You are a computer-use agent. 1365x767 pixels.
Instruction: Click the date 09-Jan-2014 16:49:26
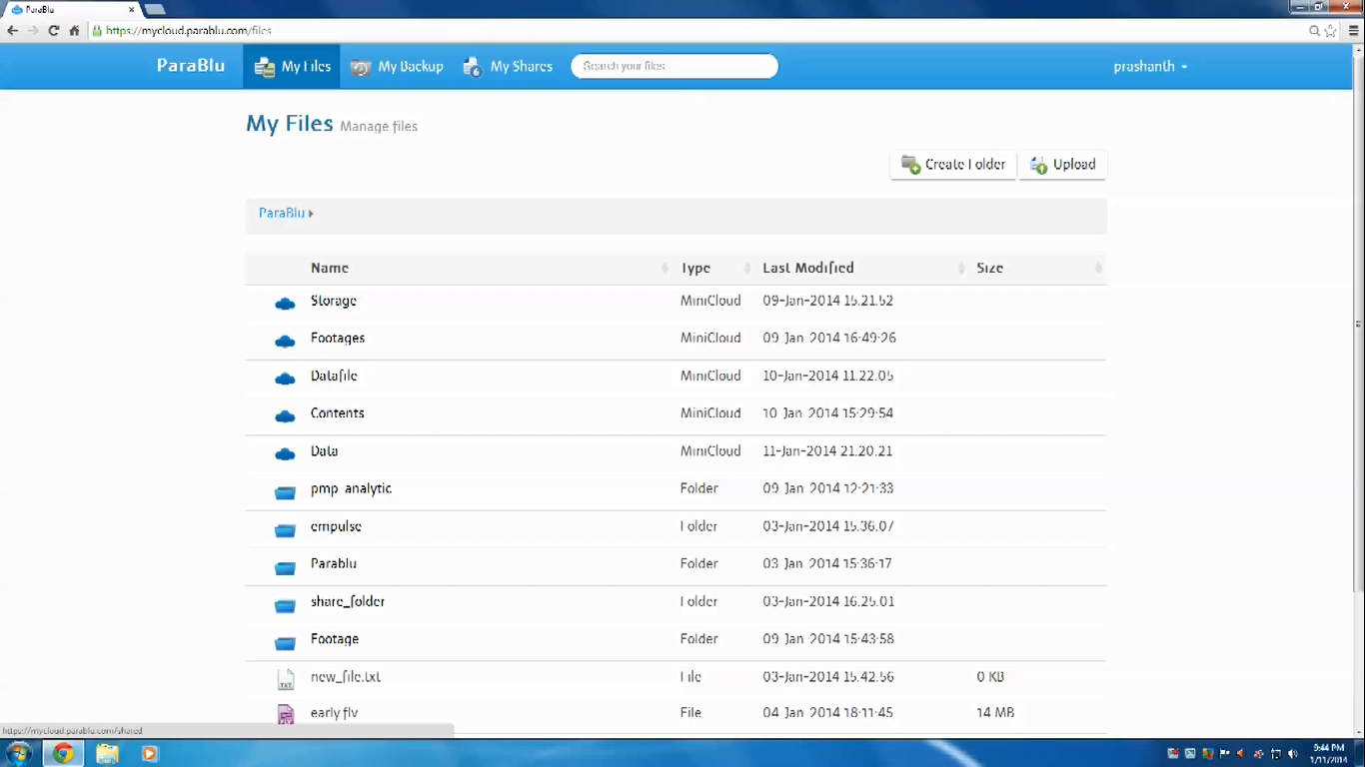[829, 339]
